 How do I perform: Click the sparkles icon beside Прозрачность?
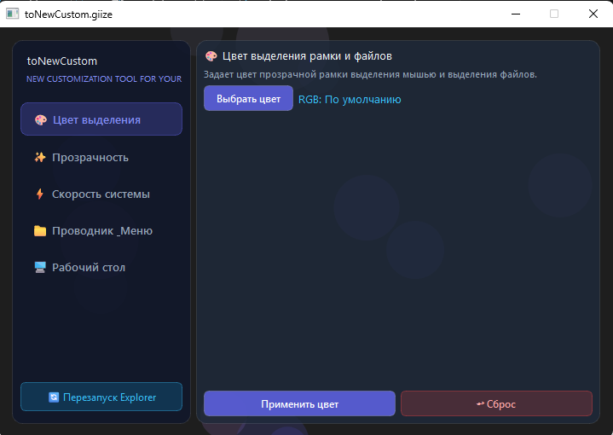click(x=40, y=157)
